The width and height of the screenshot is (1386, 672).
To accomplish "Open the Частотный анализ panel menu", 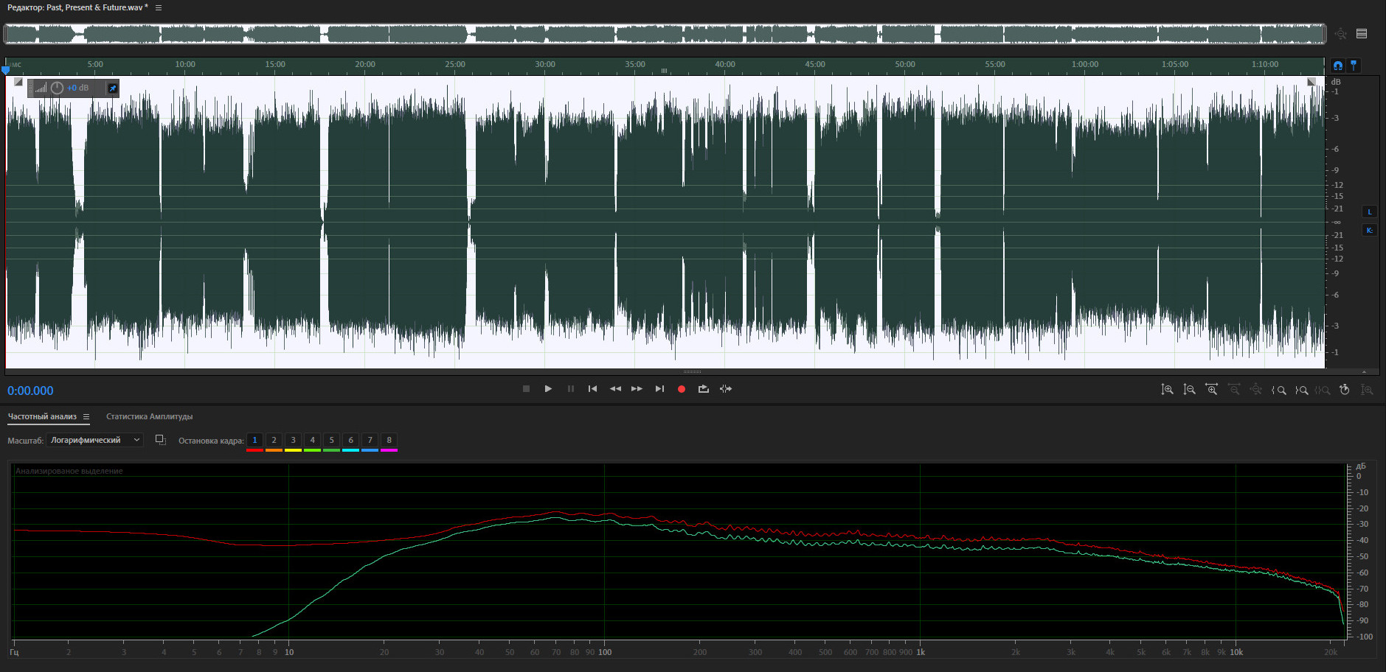I will coord(86,417).
